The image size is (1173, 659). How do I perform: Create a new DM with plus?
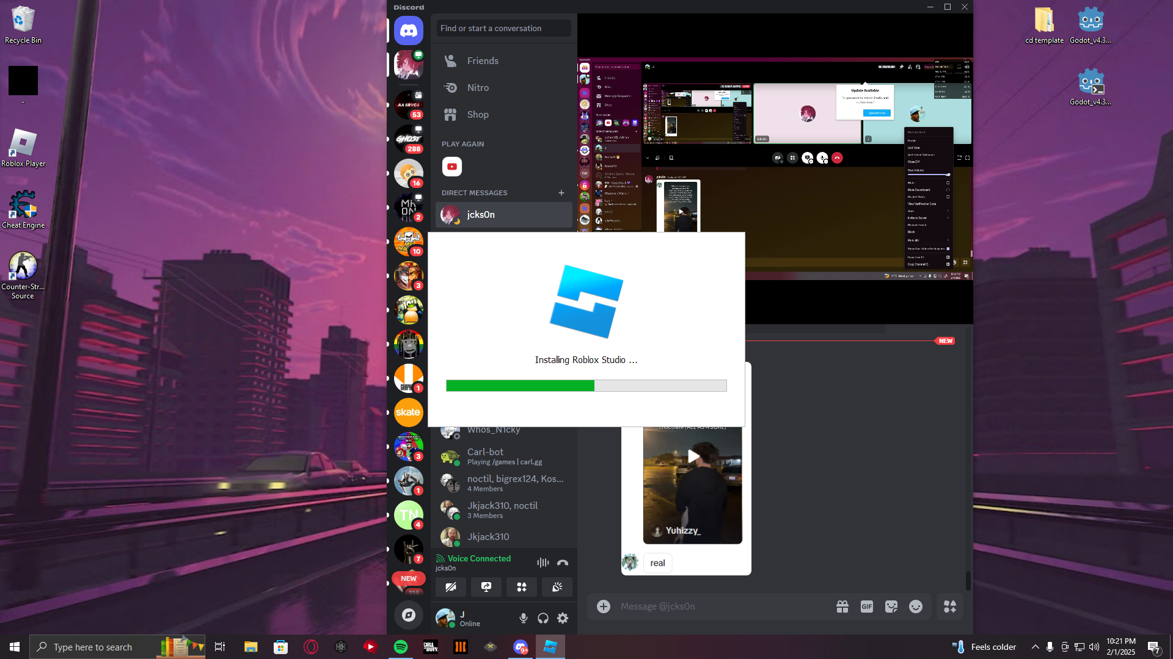tap(561, 193)
